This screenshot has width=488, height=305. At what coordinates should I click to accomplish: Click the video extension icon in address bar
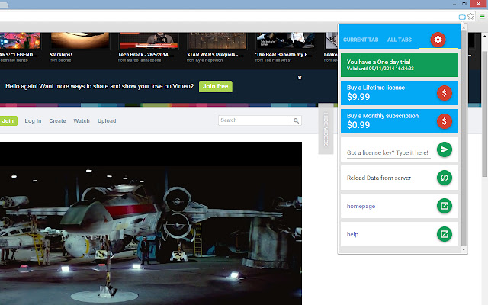(463, 16)
